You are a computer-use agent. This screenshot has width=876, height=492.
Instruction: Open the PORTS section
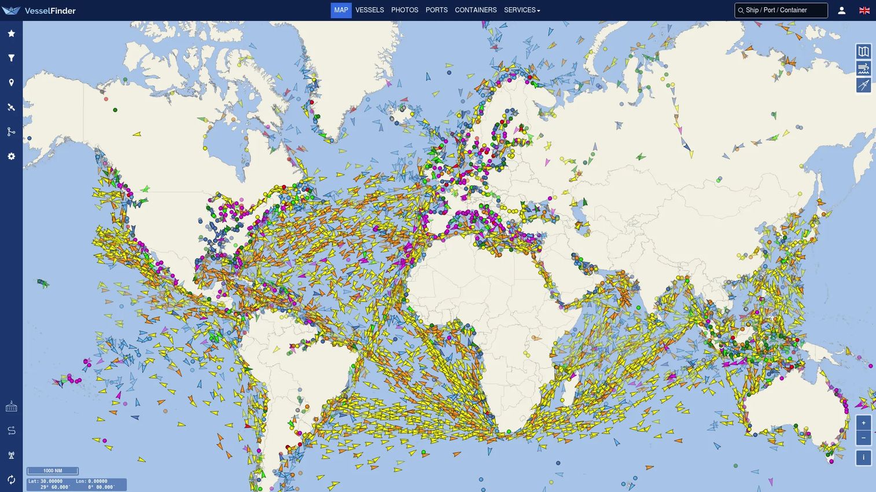437,10
